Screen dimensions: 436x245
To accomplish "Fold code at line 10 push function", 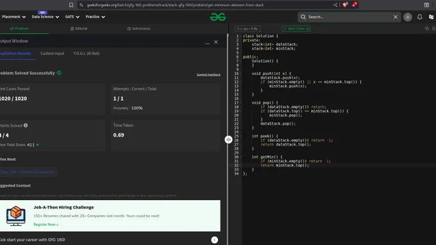I will [x=240, y=74].
